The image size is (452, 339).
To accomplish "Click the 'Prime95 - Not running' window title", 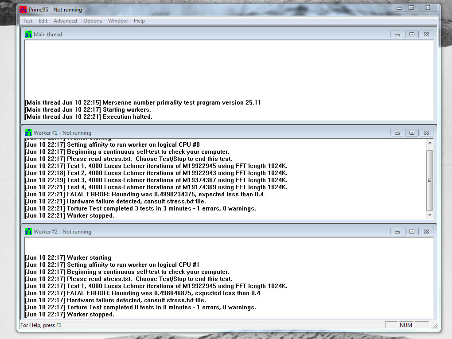I will 55,10.
